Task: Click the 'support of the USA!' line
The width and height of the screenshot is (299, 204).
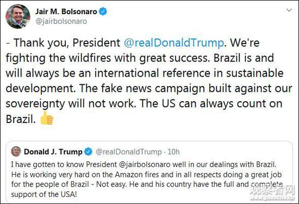Action: click(44, 194)
